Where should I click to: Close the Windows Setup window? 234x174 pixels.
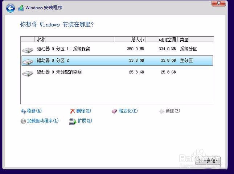(x=219, y=3)
